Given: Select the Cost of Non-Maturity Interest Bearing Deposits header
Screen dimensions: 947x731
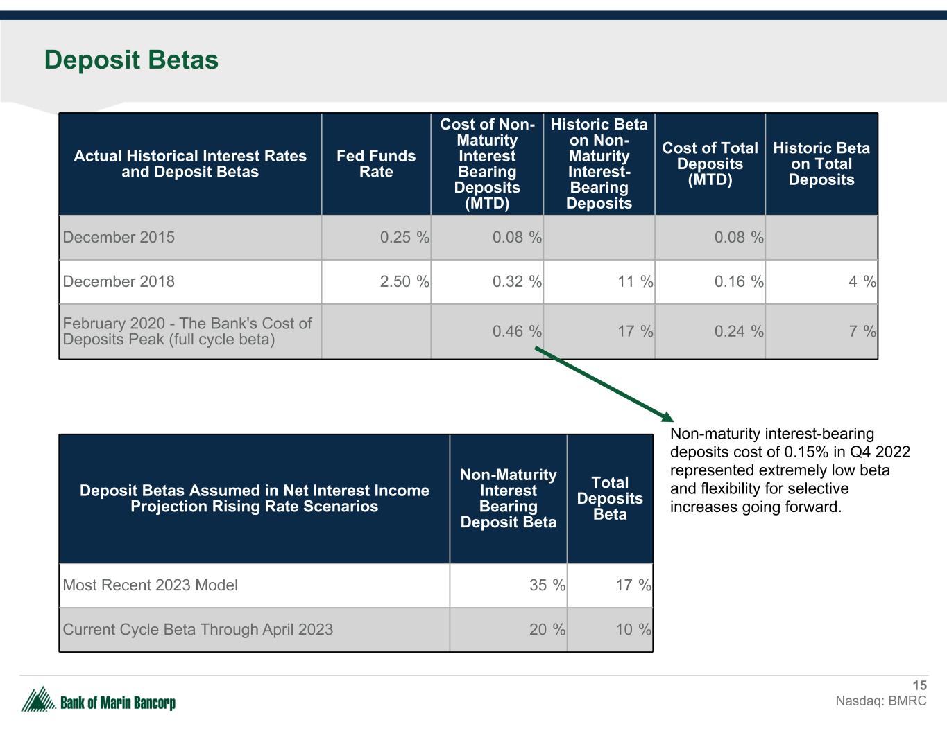Looking at the screenshot, I should click(x=487, y=164).
